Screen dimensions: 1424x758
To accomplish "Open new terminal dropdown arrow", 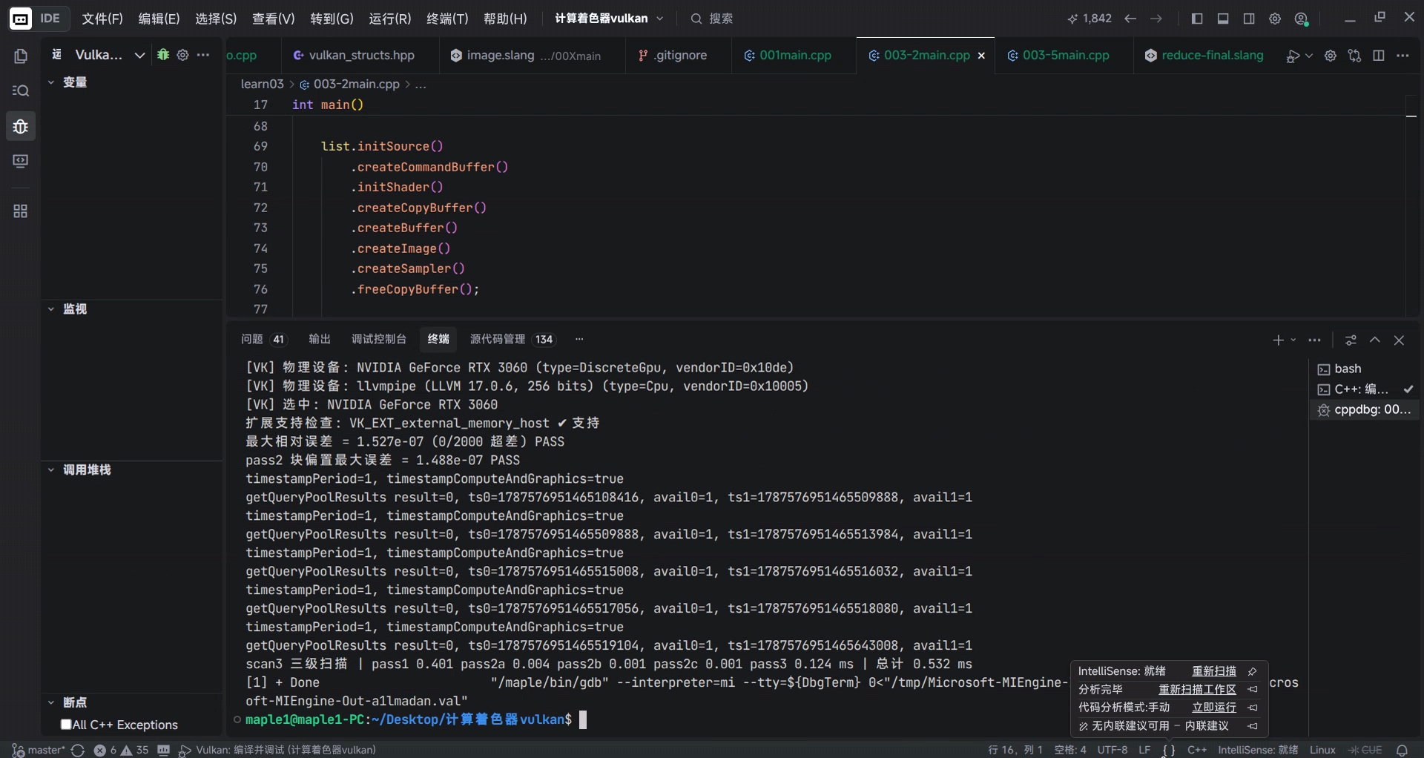I will [1293, 340].
